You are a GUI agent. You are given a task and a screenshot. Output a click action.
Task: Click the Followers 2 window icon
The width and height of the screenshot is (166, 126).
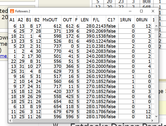click(12, 11)
